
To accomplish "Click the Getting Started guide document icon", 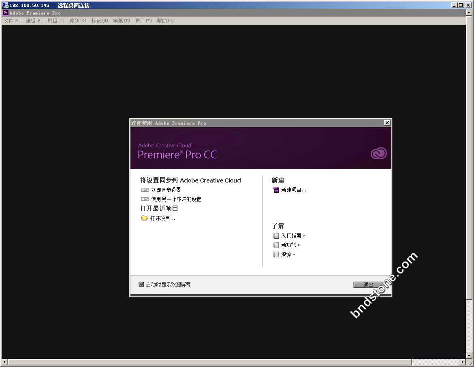I will (276, 235).
